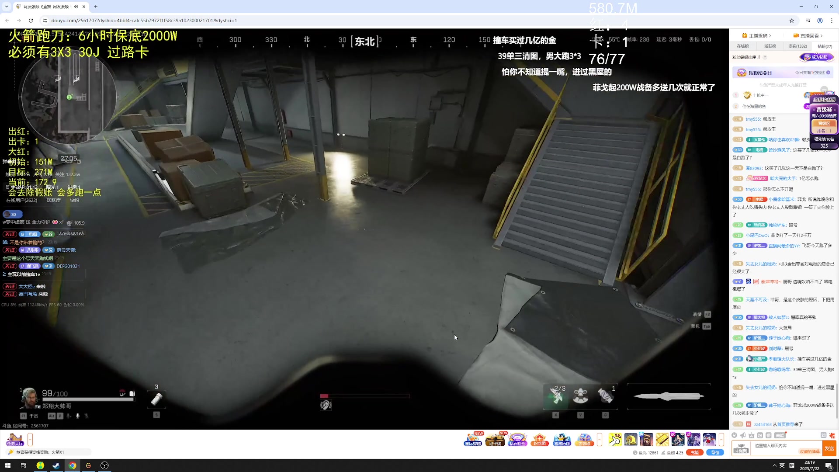Reload the page in Chrome
The image size is (839, 472).
[x=31, y=21]
